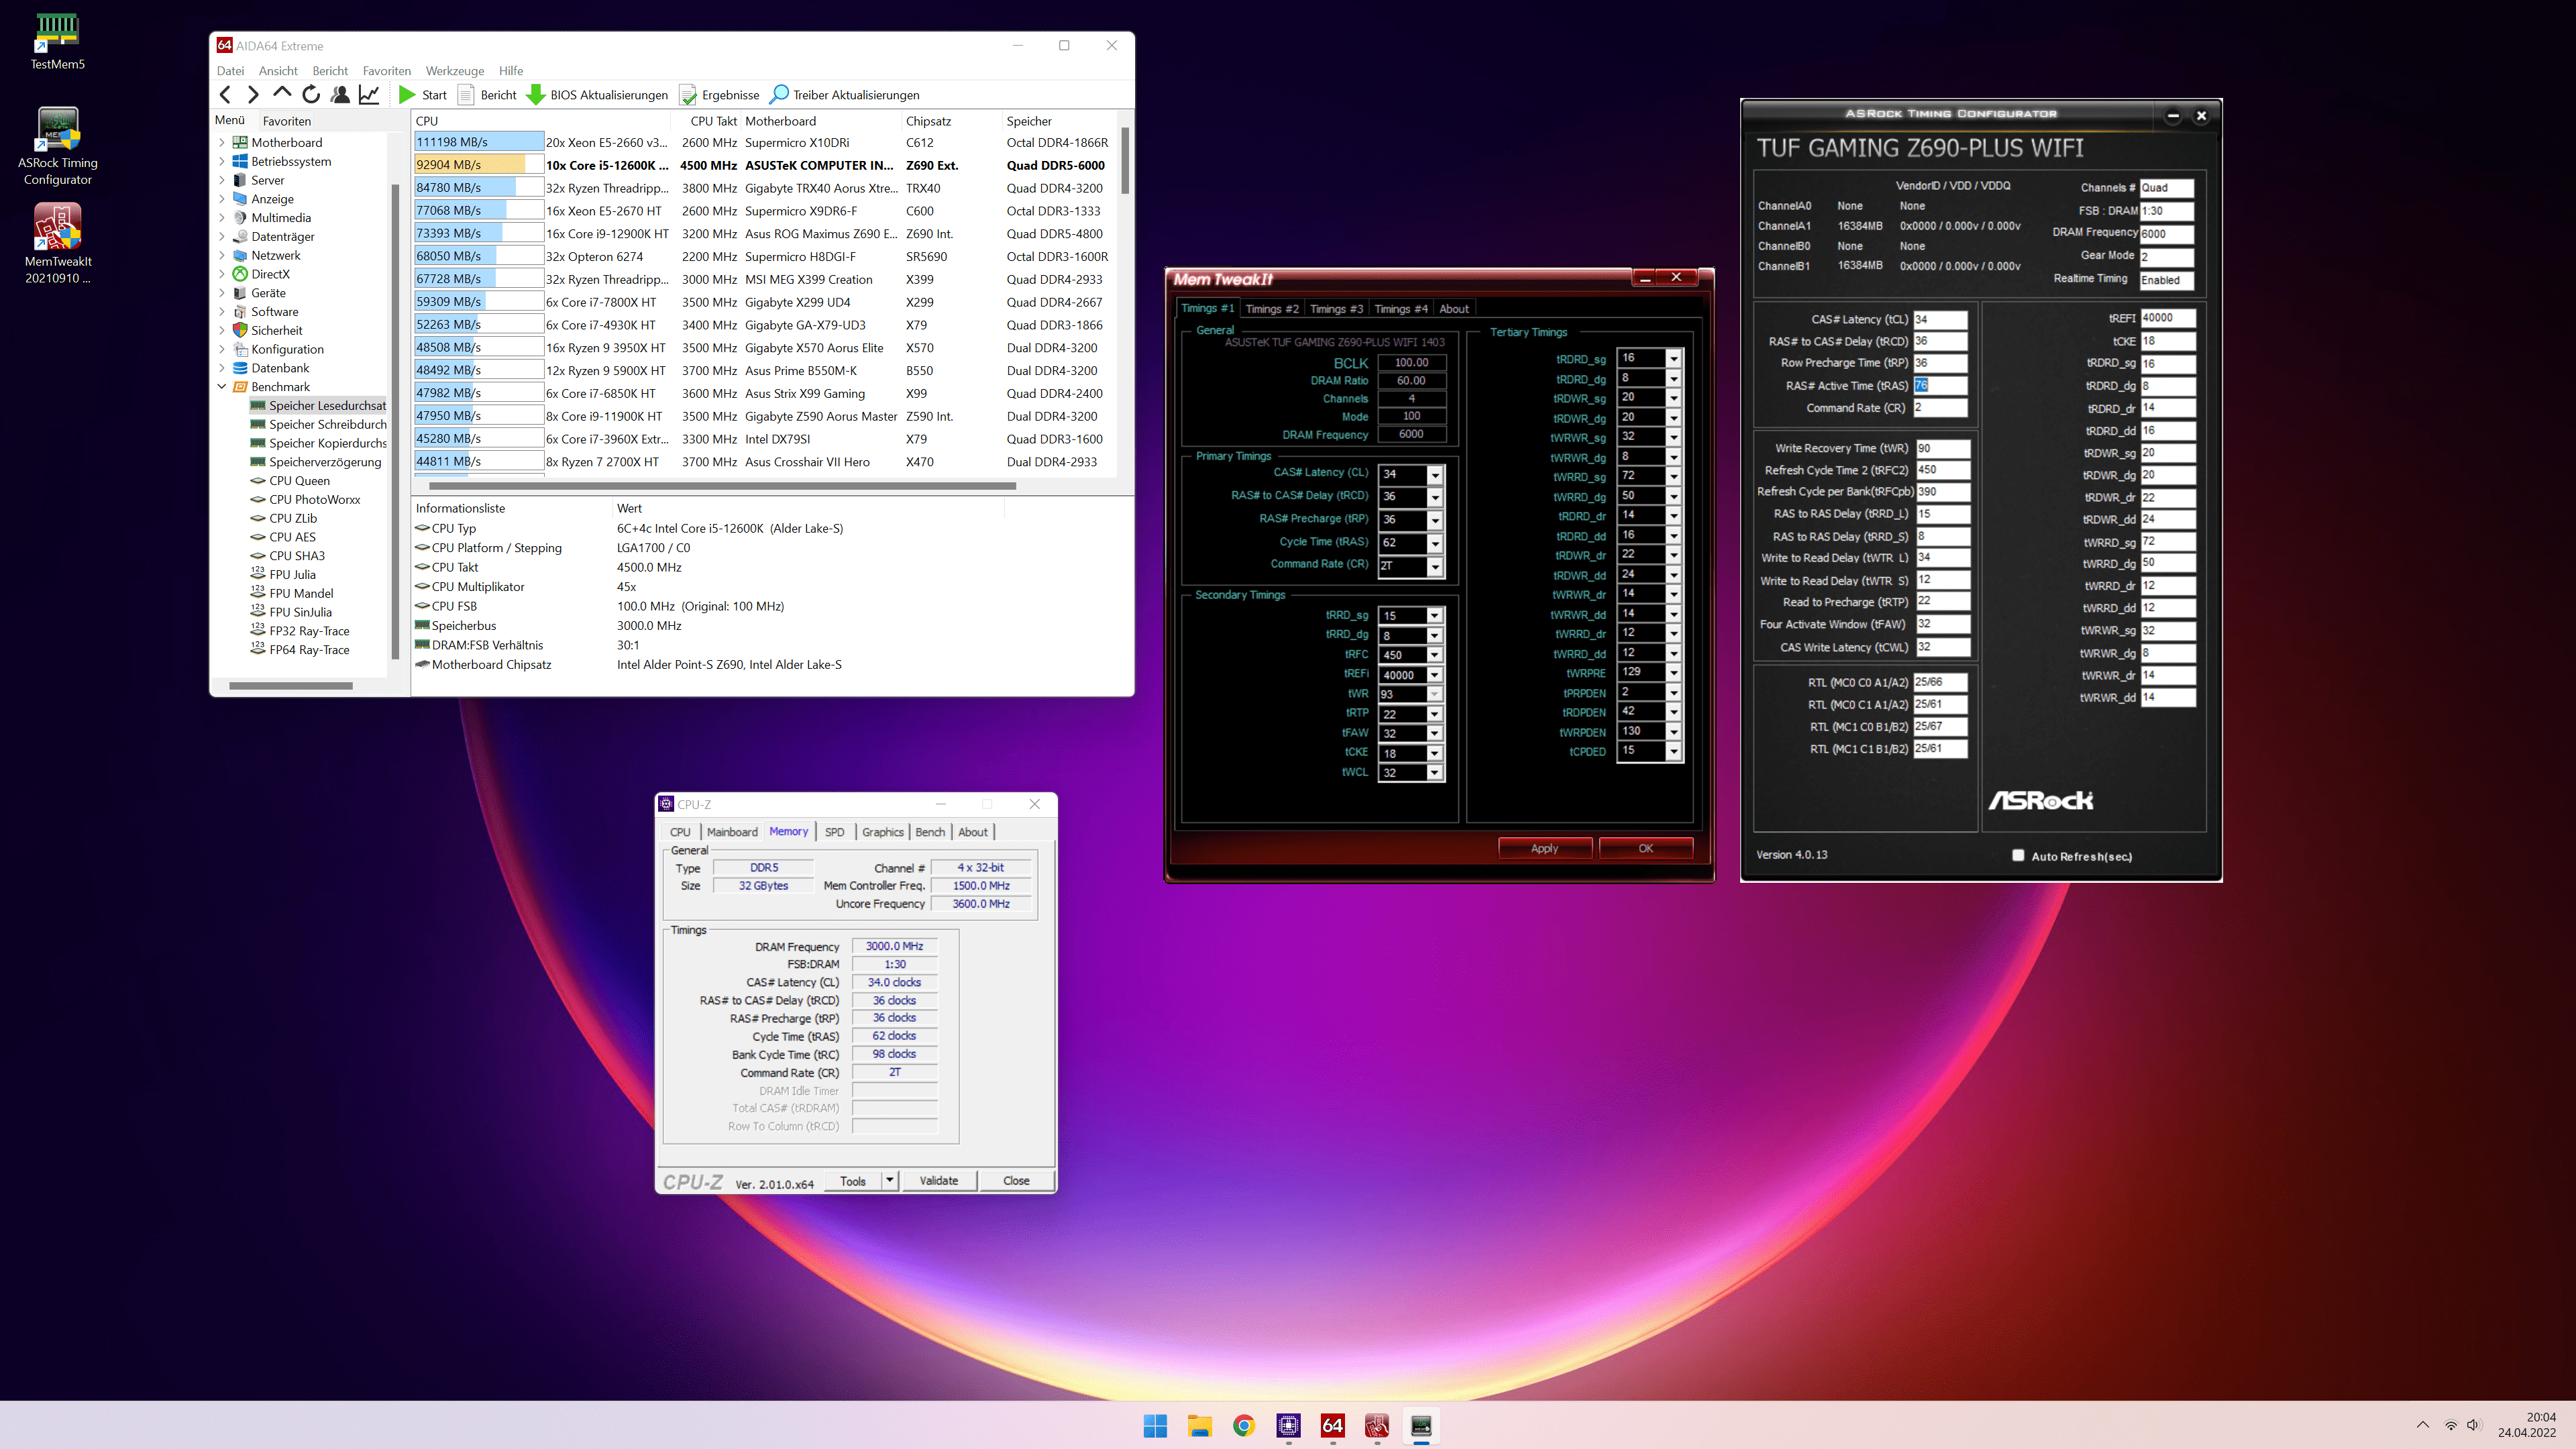This screenshot has width=2576, height=1449.
Task: Enable the Auto Refresh checkbox
Action: pyautogui.click(x=2018, y=855)
